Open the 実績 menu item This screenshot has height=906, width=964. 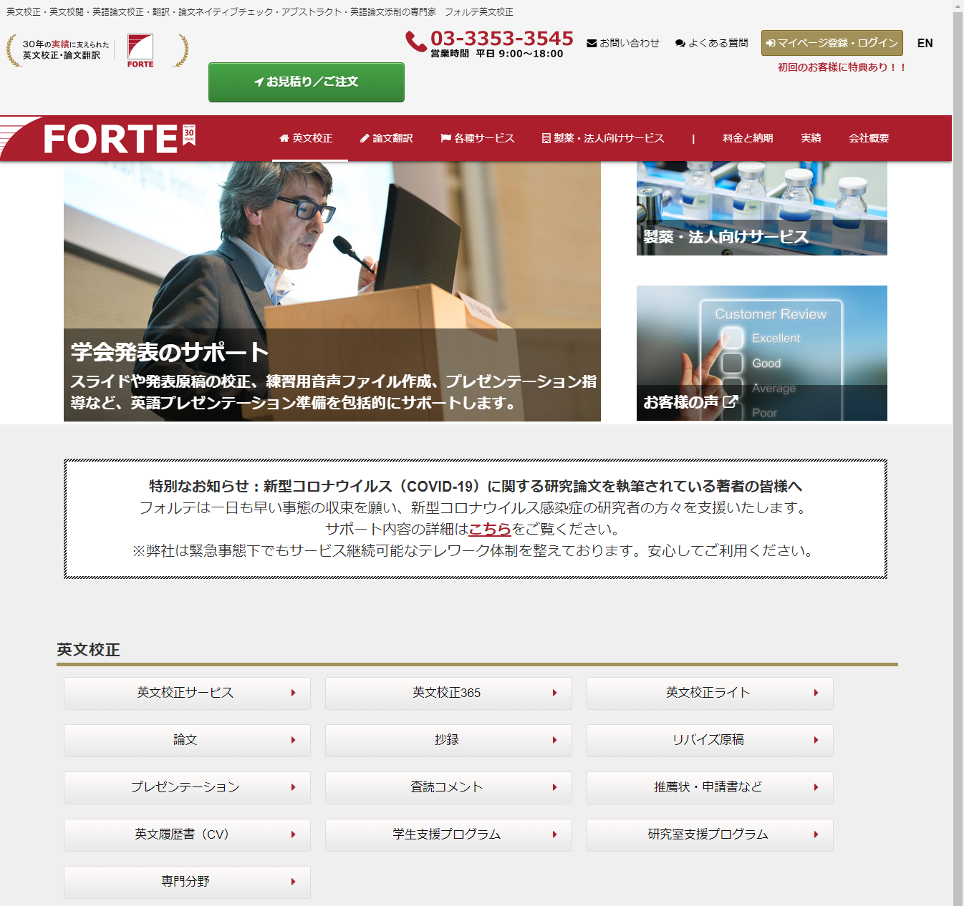pos(811,138)
